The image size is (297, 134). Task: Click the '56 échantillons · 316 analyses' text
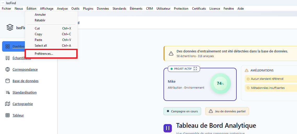[x=195, y=56]
